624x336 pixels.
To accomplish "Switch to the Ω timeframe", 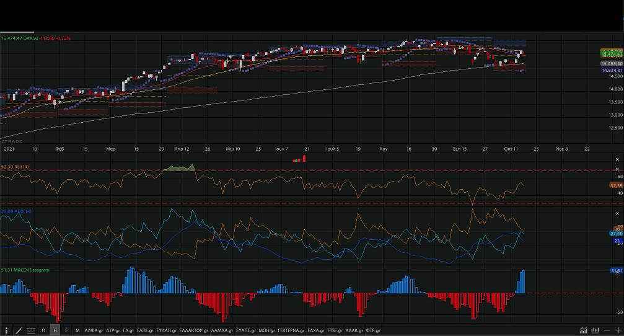I will (43, 330).
